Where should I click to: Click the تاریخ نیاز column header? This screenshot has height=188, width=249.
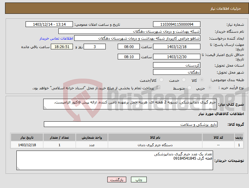tap(27, 137)
